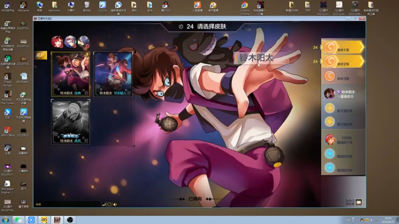Screen dimensions: 399x224
Task: Open Google Chrome desktop shortcut
Action: pos(245,8)
